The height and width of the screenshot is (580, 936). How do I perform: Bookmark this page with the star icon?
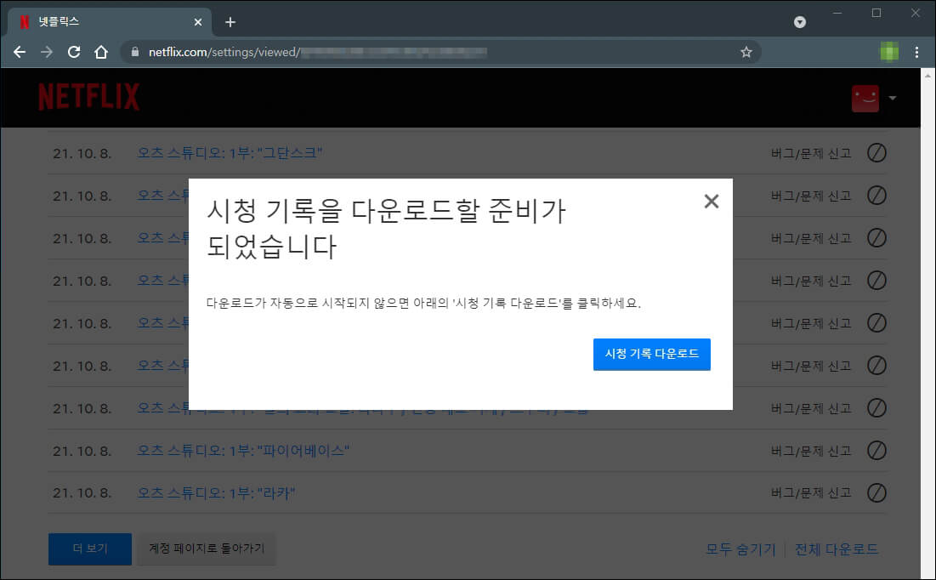(746, 52)
